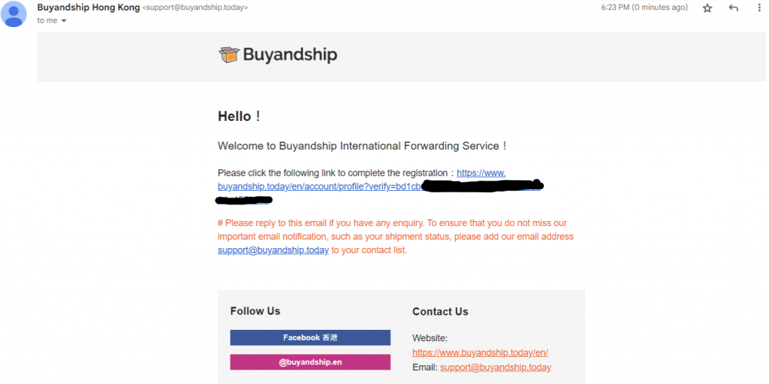Click the sender address in the email header

(195, 8)
